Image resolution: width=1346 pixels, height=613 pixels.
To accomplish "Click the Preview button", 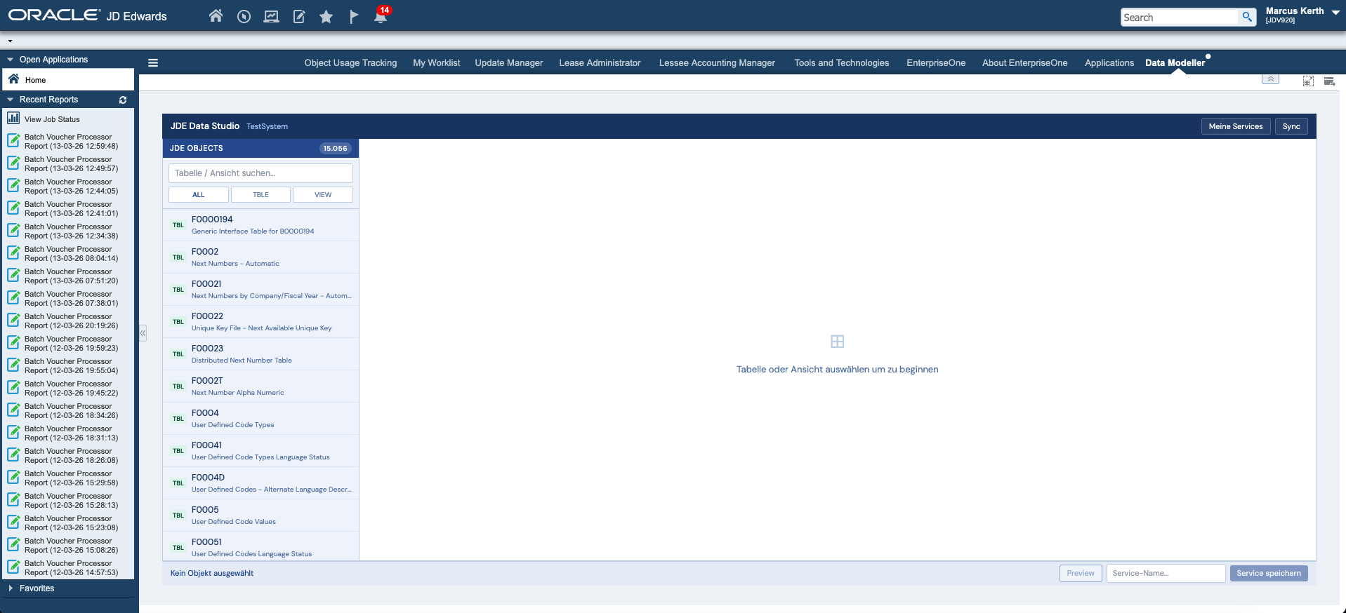I will [1081, 573].
